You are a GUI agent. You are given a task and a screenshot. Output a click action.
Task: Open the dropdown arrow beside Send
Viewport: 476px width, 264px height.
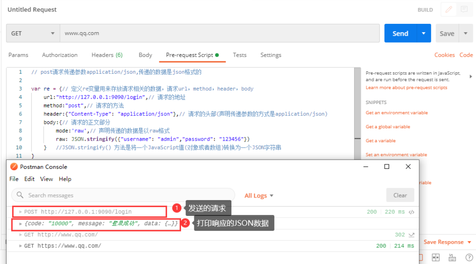[x=424, y=33]
